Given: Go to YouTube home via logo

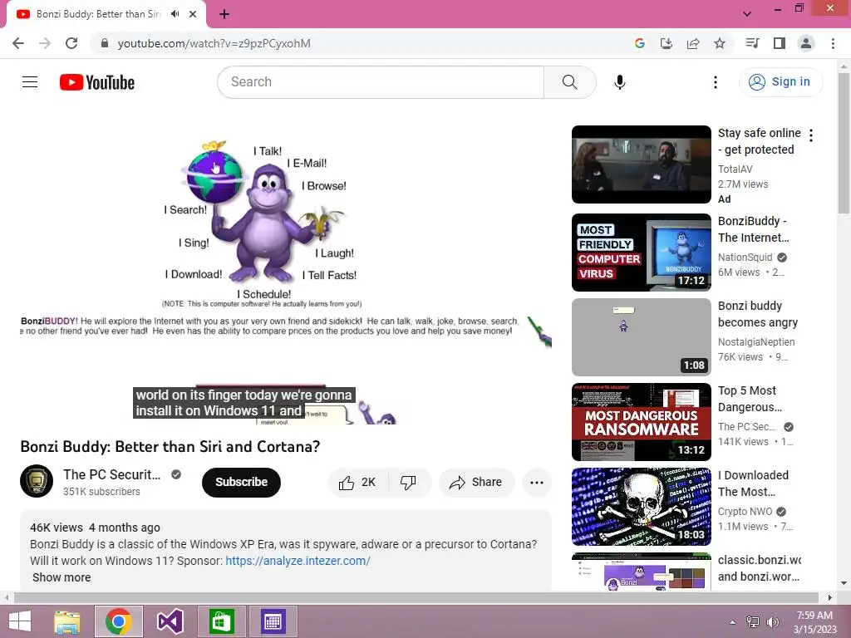Looking at the screenshot, I should point(97,82).
